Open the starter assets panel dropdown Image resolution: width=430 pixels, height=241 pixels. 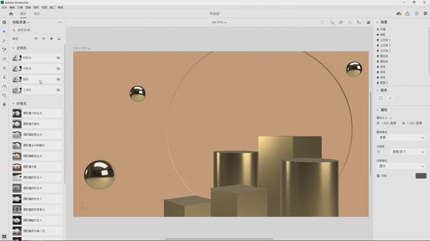click(x=21, y=22)
